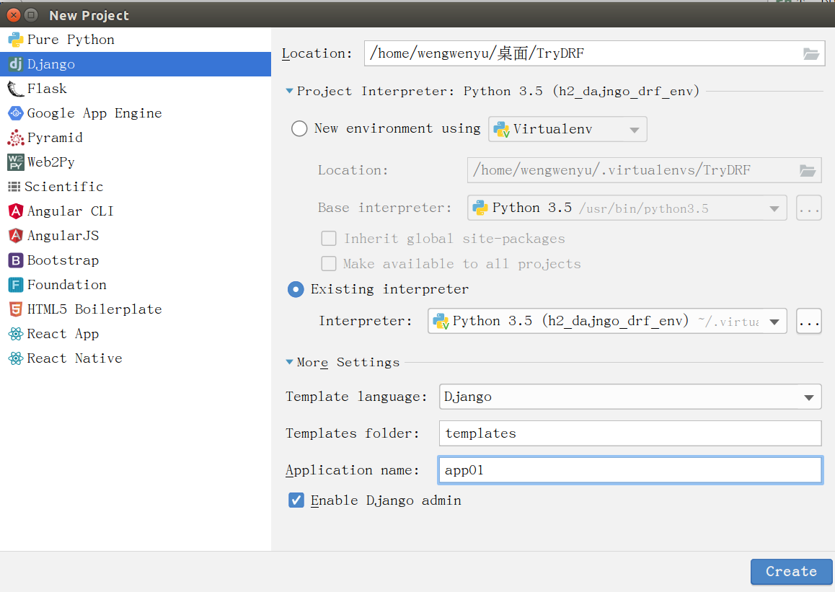Select Existing interpreter radio button
This screenshot has width=835, height=592.
(x=296, y=289)
